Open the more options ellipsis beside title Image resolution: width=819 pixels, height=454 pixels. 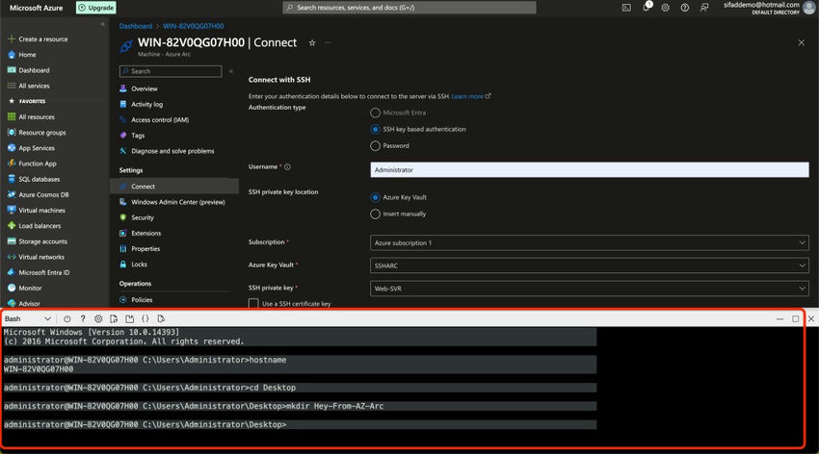pos(328,42)
